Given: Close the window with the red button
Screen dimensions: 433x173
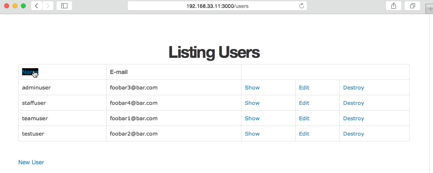Looking at the screenshot, I should 7,6.
